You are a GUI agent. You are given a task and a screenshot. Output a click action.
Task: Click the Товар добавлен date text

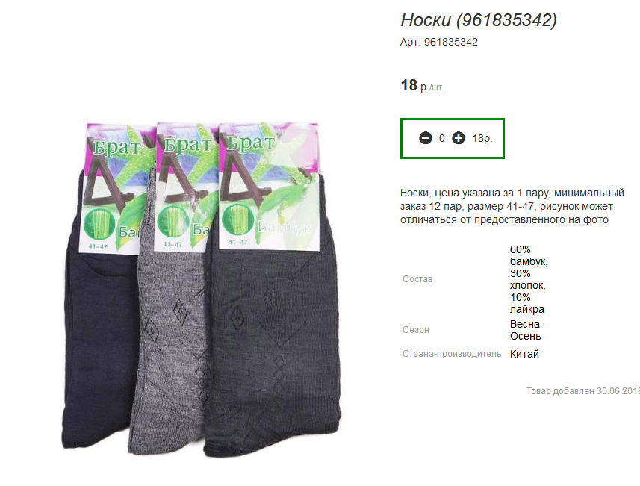tap(582, 391)
